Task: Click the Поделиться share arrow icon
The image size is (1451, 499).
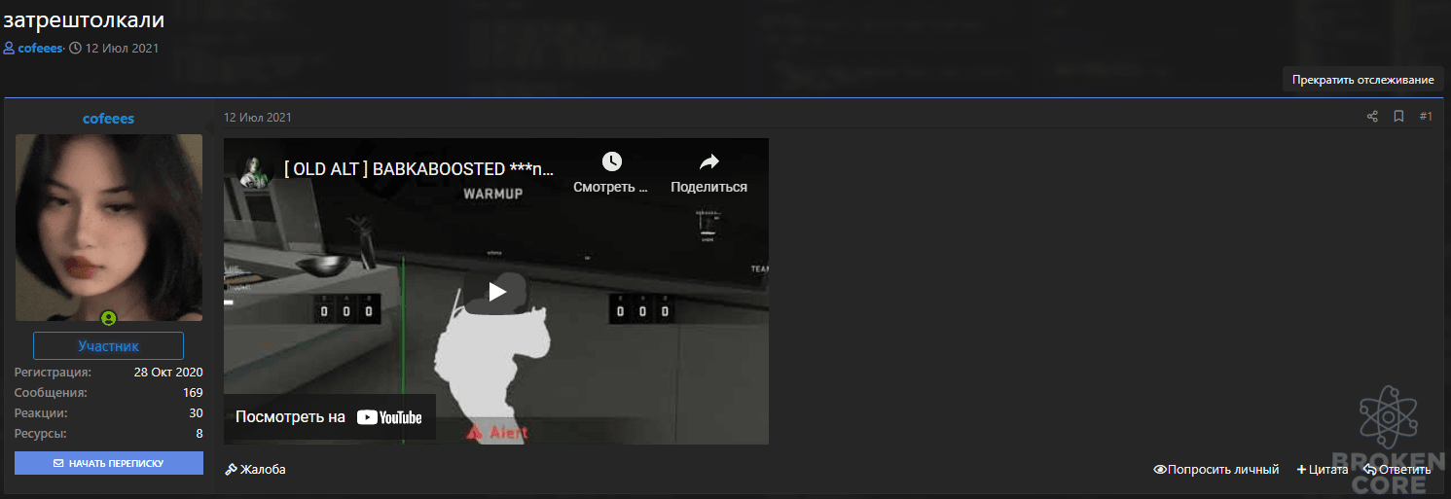Action: coord(708,161)
